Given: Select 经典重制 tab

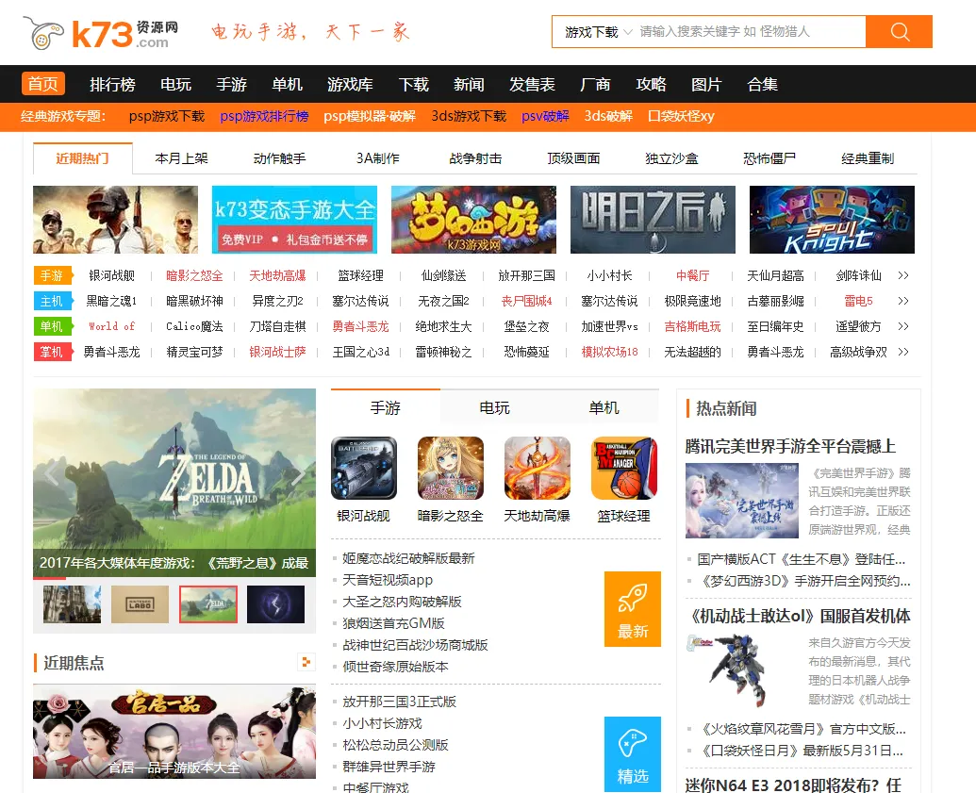Looking at the screenshot, I should pyautogui.click(x=868, y=158).
